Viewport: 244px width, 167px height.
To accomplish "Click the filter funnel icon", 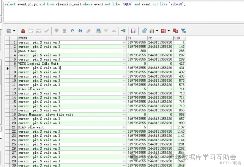I will pos(183,31).
